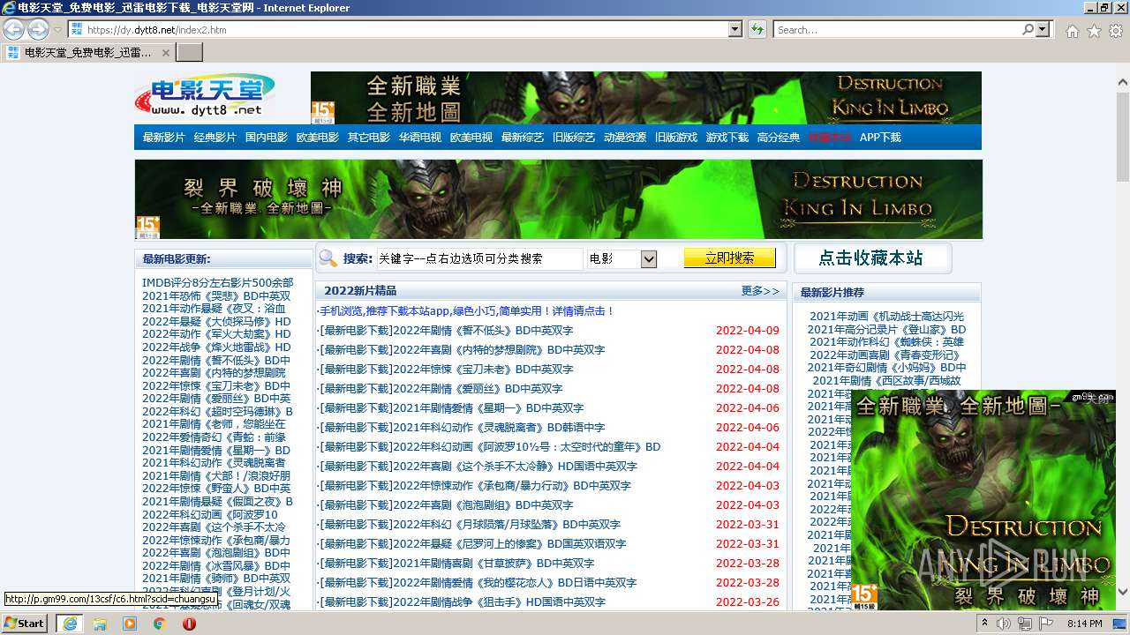Click the volume speaker tray icon
Image resolution: width=1130 pixels, height=635 pixels.
click(1004, 624)
